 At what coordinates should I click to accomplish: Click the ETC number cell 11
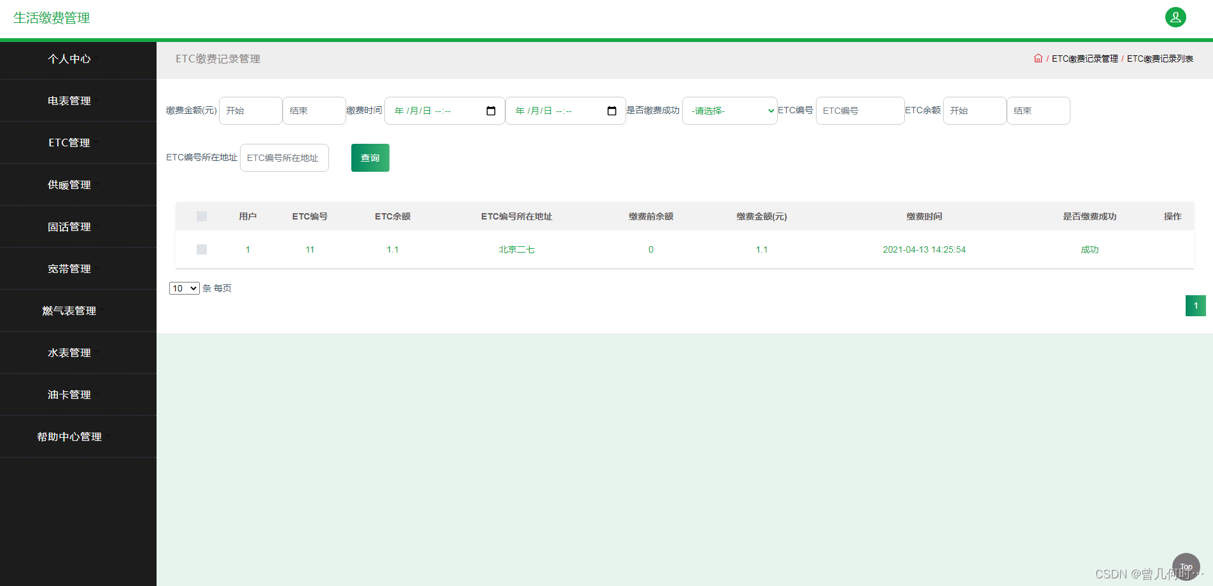point(310,249)
